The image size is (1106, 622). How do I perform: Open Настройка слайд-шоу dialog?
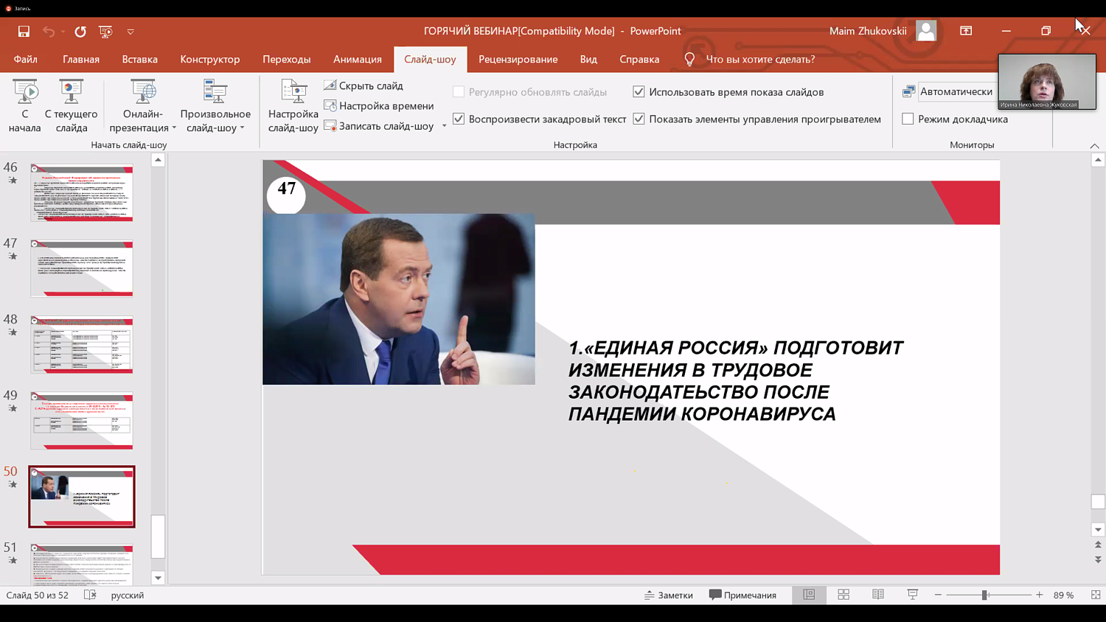pos(293,106)
